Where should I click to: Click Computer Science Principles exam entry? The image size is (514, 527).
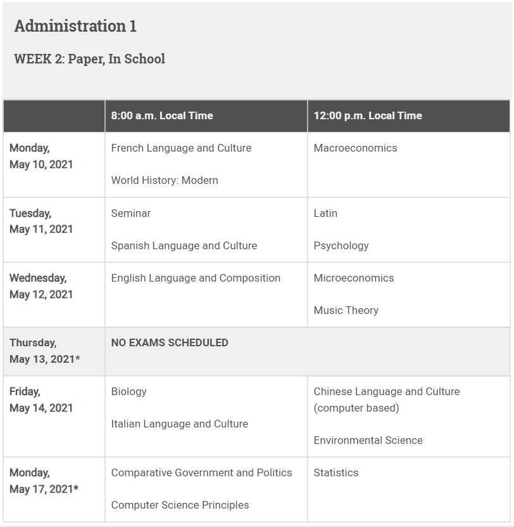[x=180, y=505]
